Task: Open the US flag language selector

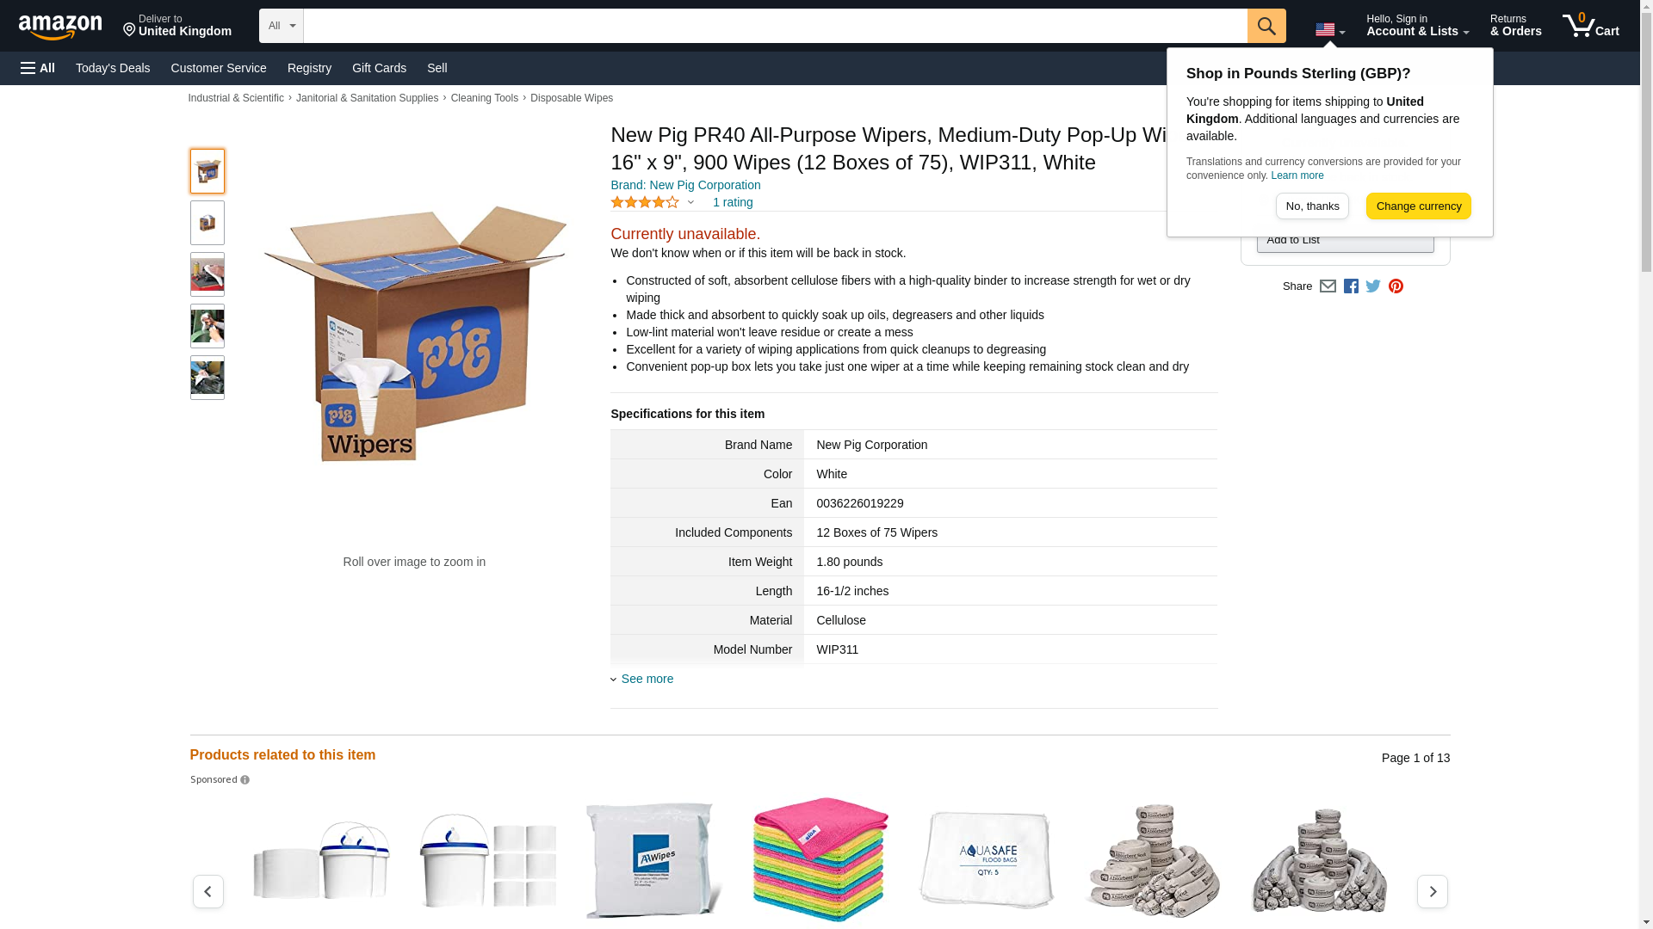Action: point(1329,29)
